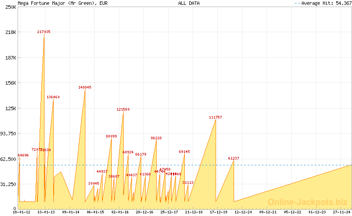The width and height of the screenshot is (352, 216).
Task: Select the 93,750 y-axis tick label
Action: (9, 134)
